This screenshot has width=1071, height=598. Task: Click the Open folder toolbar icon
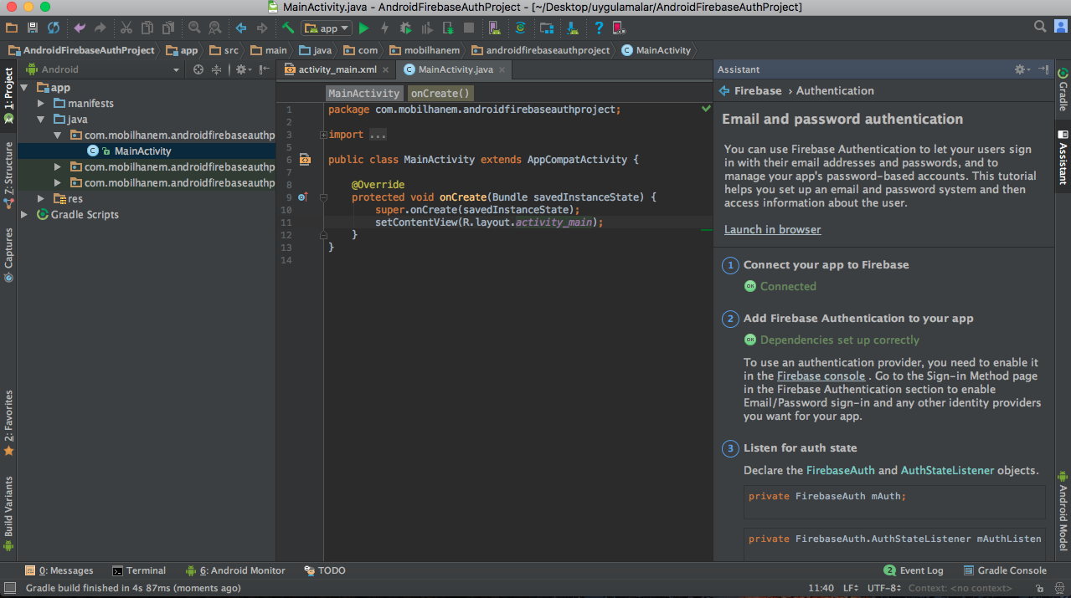click(x=12, y=28)
